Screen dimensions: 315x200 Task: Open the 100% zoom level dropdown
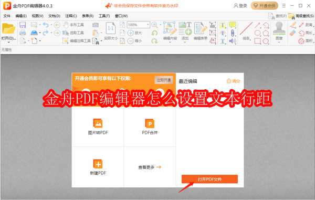click(x=148, y=25)
